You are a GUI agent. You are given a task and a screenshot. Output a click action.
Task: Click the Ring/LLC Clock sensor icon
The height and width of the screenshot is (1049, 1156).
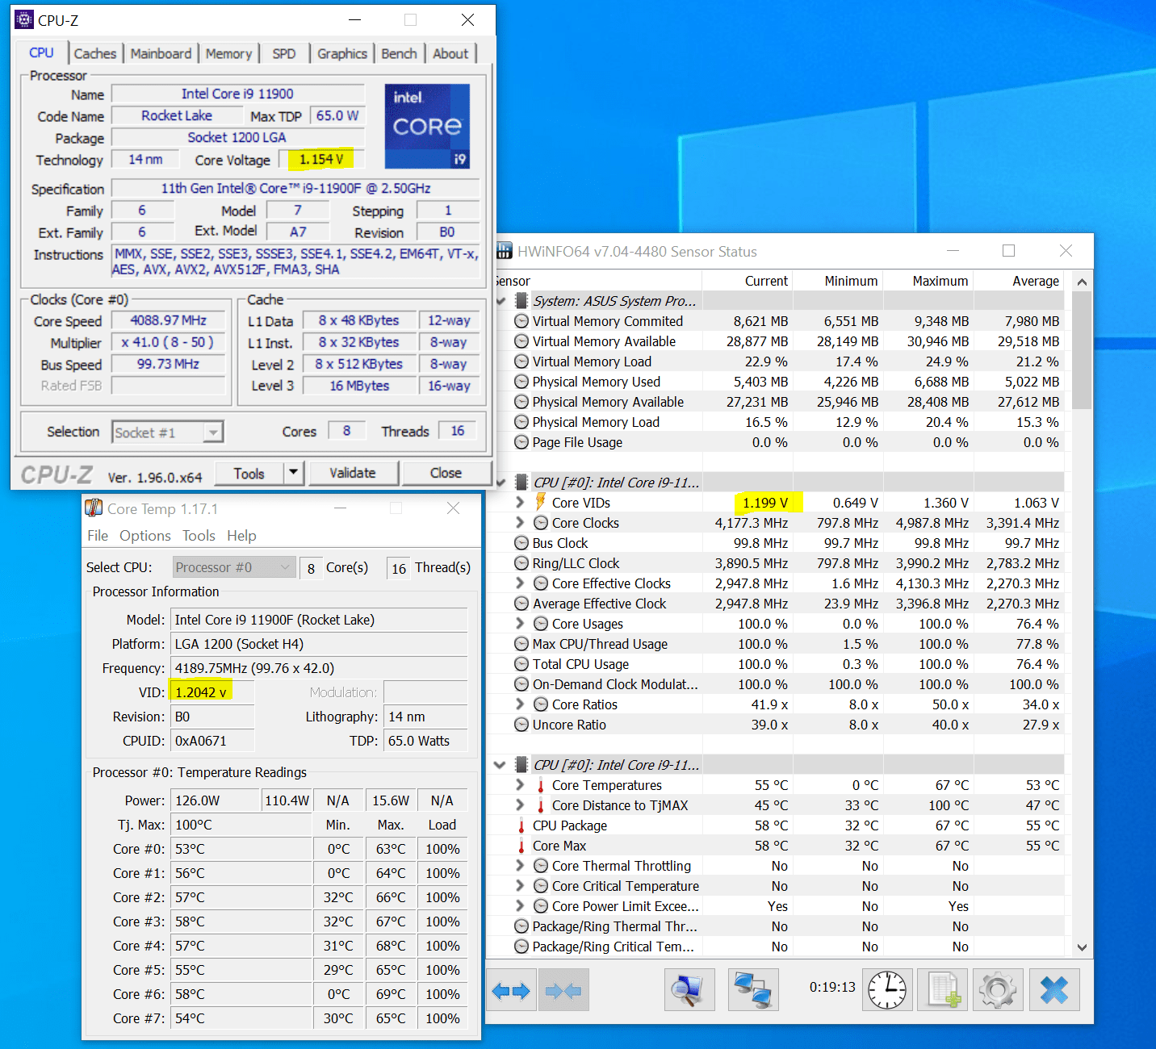click(521, 563)
